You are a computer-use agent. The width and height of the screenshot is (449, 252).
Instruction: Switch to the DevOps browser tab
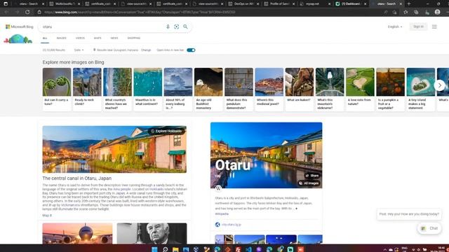(243, 3)
